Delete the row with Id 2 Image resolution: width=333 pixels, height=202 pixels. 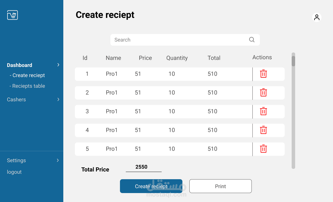tap(263, 93)
